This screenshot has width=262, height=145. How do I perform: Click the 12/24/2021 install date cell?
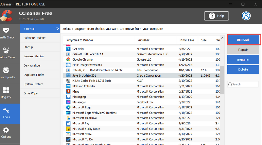(x=186, y=65)
